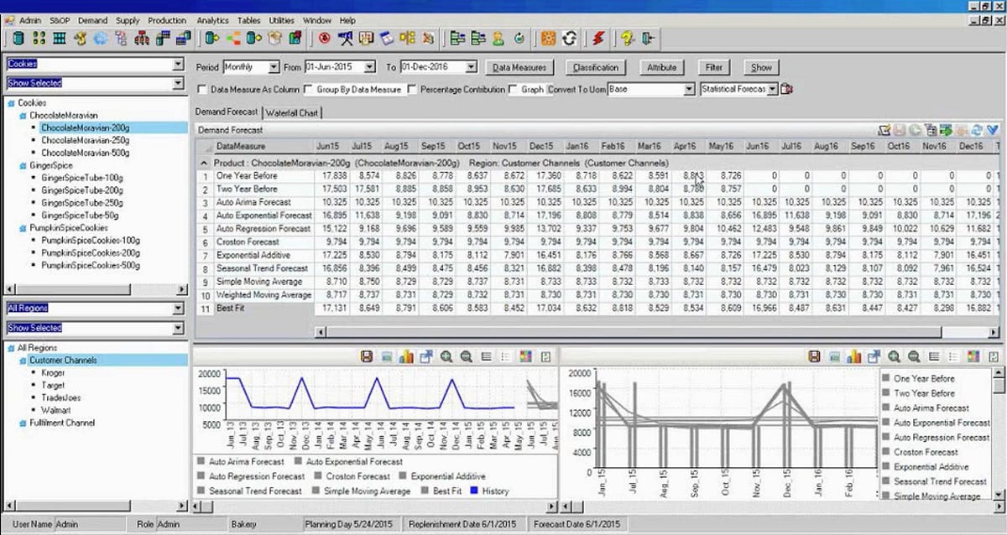Click the zoom out magnifier above the History chart
The image size is (1007, 535).
tap(466, 356)
